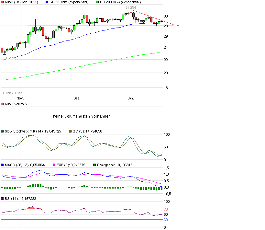Image resolution: width=265 pixels, height=230 pixels.
Task: Click the red horizontal resistance line
Action: pos(101,26)
